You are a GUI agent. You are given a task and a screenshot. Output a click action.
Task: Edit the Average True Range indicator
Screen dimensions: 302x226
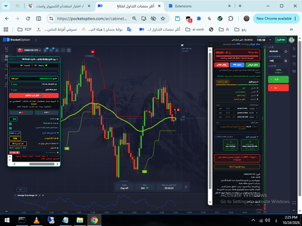pos(40,195)
